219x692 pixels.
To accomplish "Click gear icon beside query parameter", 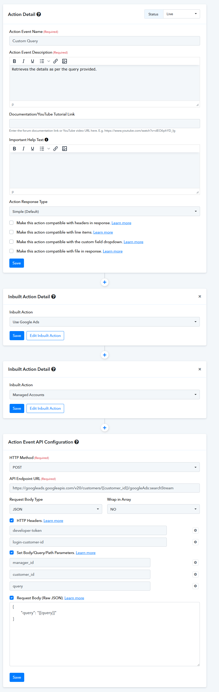I will [x=196, y=586].
